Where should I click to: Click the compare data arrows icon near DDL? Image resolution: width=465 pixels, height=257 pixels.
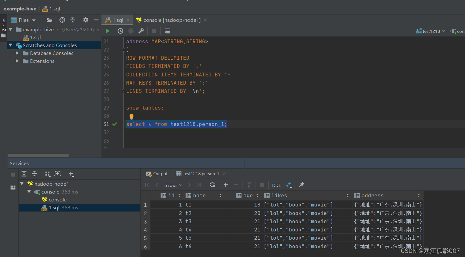pos(289,185)
